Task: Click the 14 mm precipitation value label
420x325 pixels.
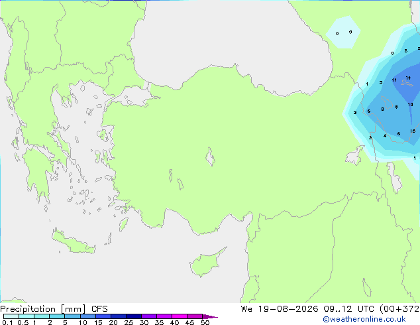Action: tap(408, 78)
